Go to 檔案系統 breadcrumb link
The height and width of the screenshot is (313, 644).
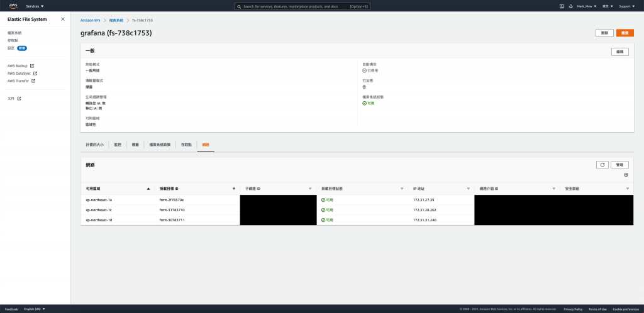click(x=116, y=20)
